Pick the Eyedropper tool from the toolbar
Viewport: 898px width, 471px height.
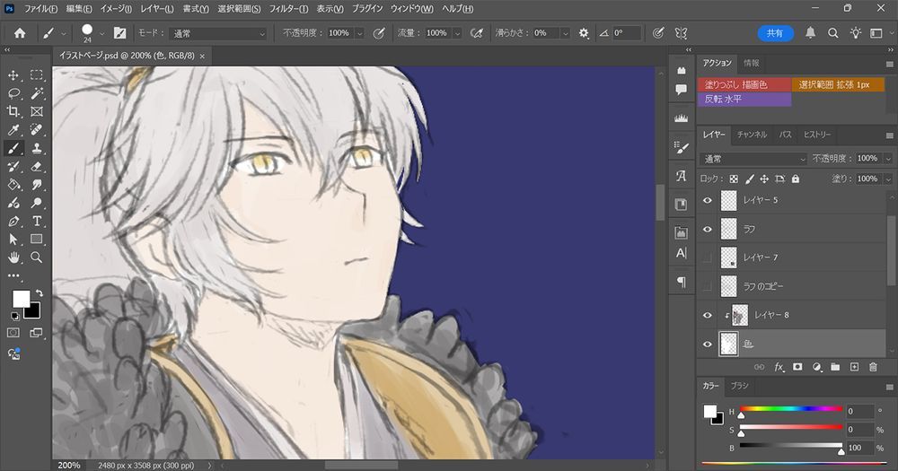pos(14,130)
